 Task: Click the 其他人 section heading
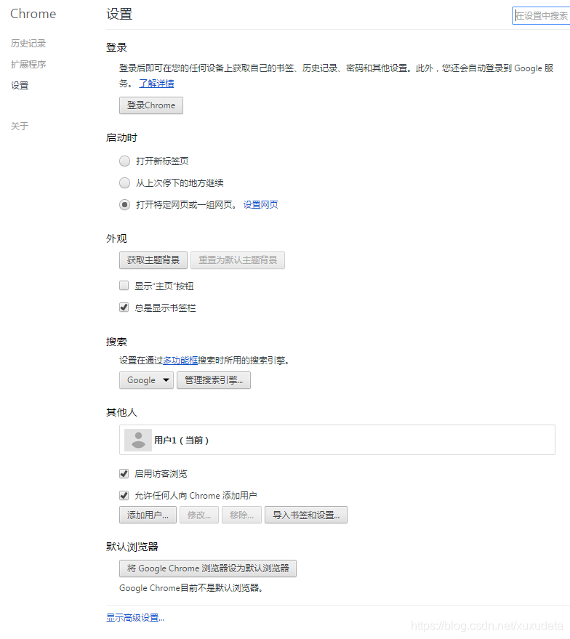tap(121, 412)
